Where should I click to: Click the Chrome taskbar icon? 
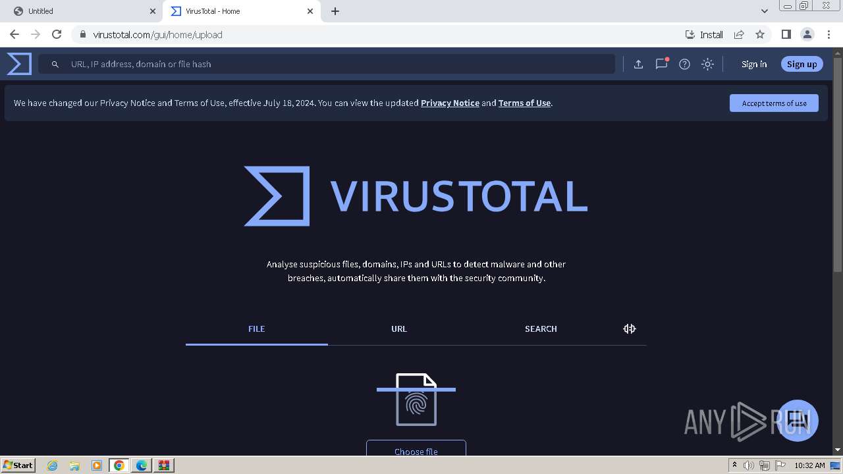[119, 465]
